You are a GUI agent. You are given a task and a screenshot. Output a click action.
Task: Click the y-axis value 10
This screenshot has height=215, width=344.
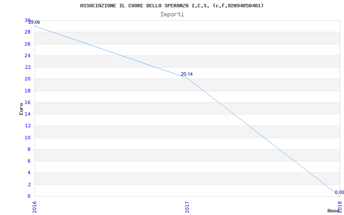[28, 138]
